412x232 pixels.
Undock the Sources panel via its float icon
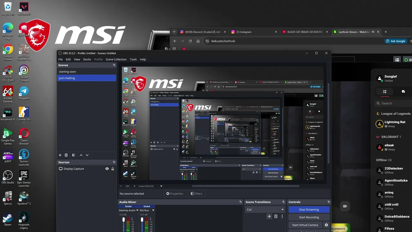[x=114, y=162]
